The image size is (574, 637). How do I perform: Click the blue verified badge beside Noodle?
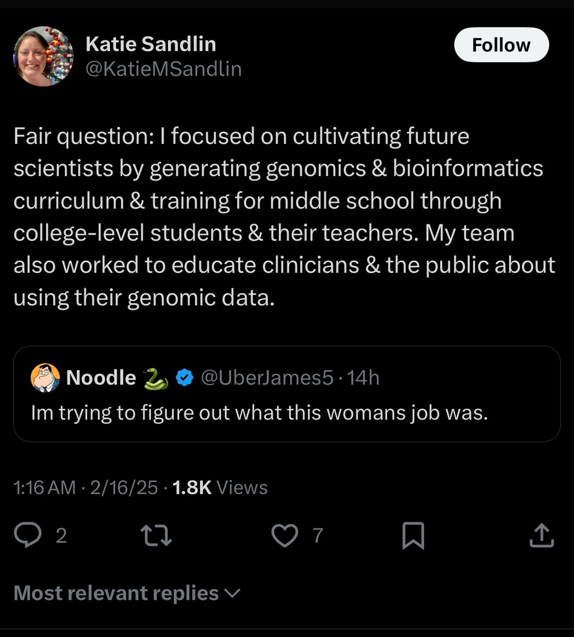coord(184,378)
